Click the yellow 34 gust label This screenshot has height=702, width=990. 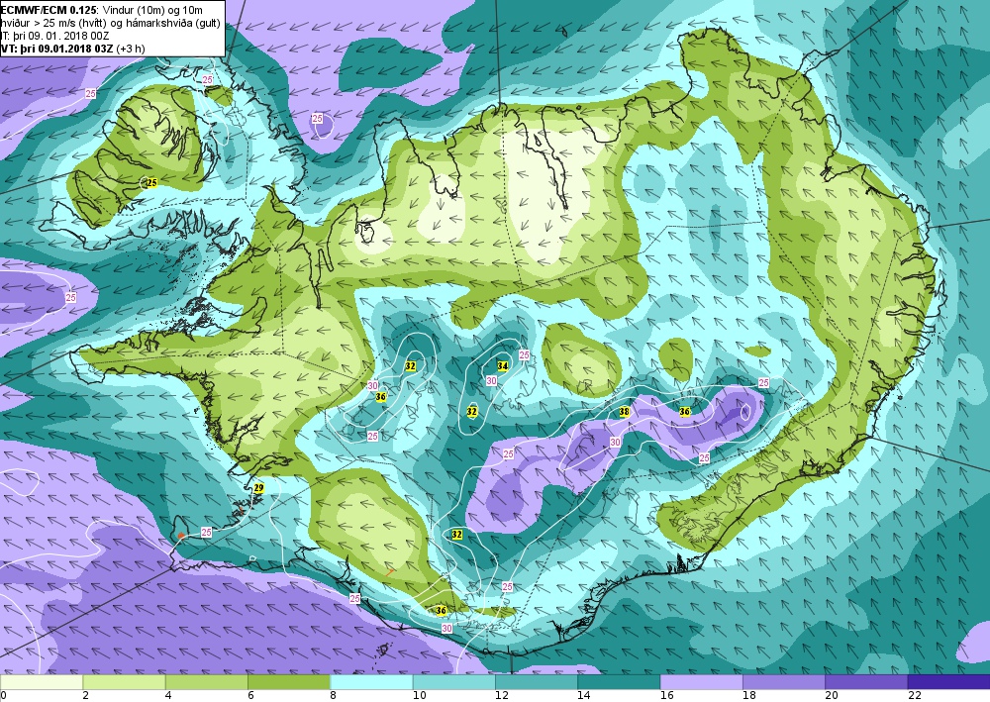click(503, 365)
